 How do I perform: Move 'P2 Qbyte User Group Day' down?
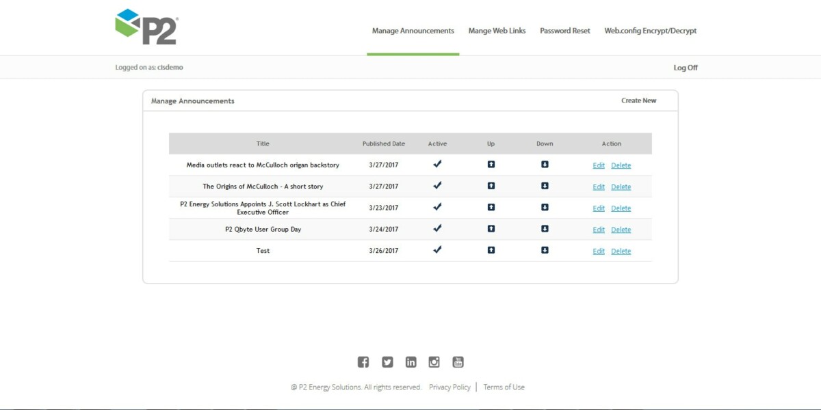545,229
